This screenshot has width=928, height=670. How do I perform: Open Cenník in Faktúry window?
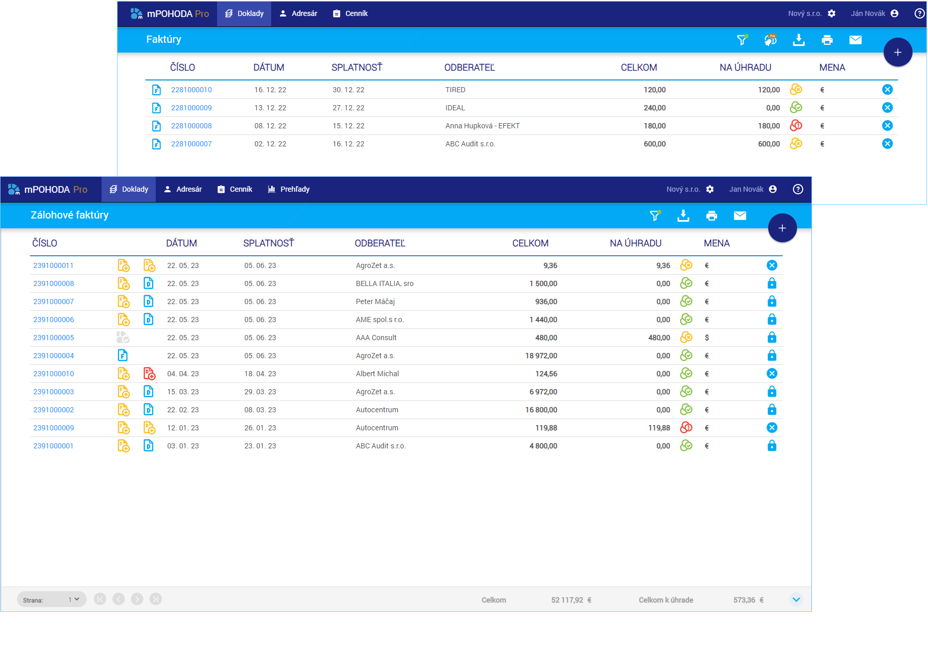point(351,13)
